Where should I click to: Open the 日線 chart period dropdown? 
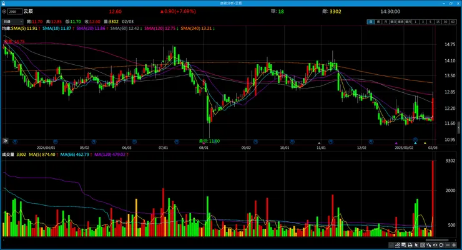point(12,21)
